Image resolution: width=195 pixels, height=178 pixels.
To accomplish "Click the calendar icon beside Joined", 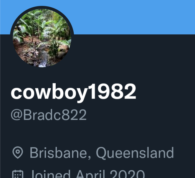I will pyautogui.click(x=18, y=174).
